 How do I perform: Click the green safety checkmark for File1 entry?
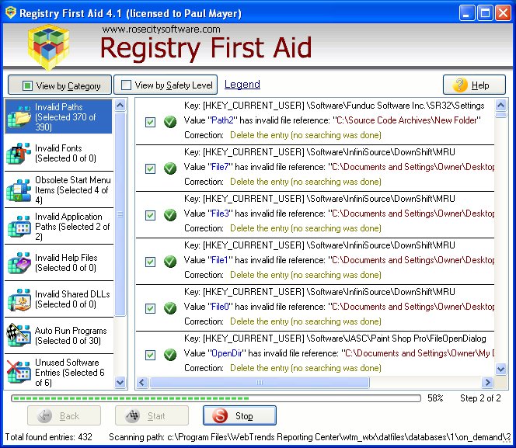pyautogui.click(x=170, y=262)
